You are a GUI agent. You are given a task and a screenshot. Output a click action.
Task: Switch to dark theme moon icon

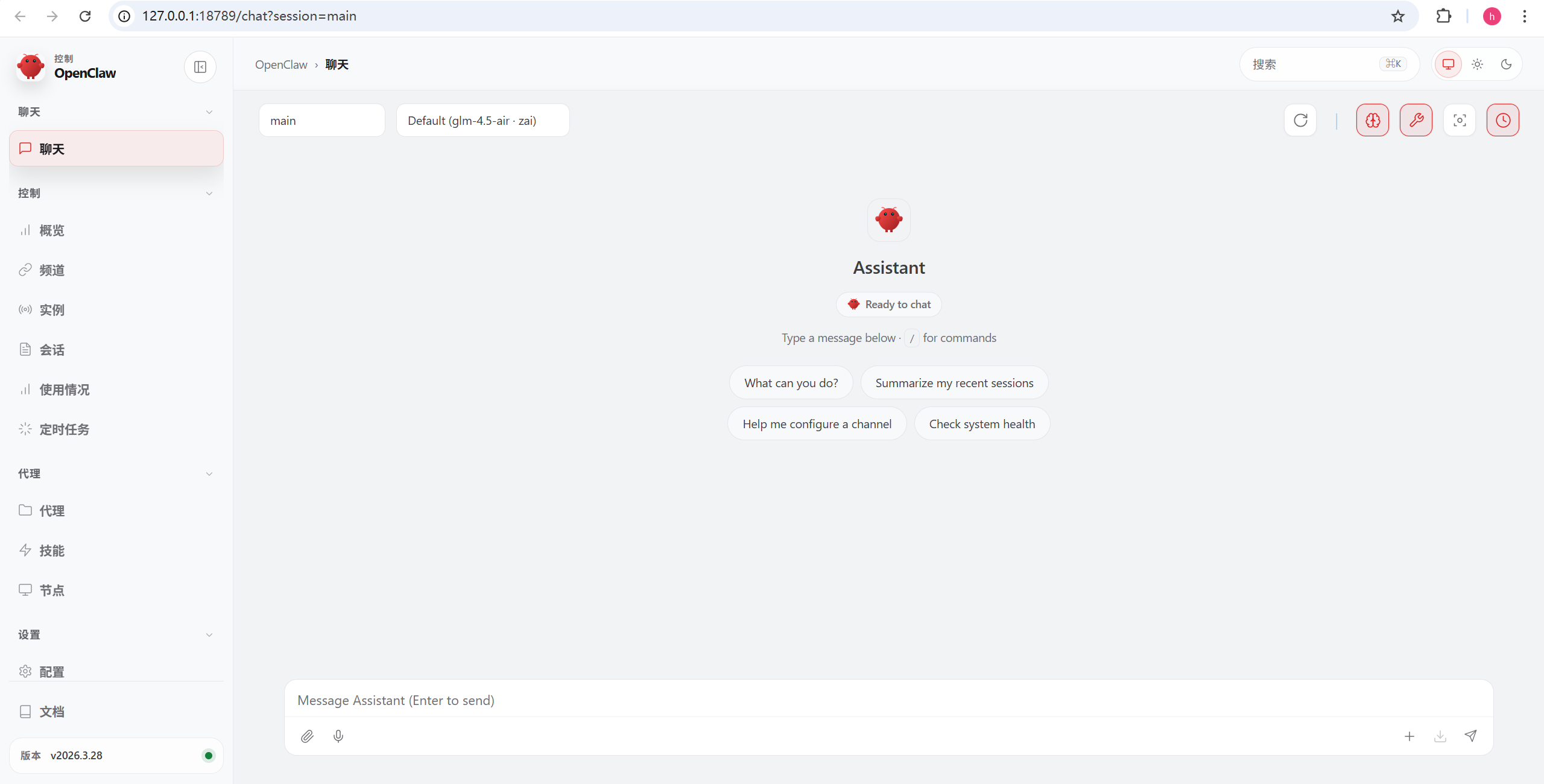(1506, 64)
